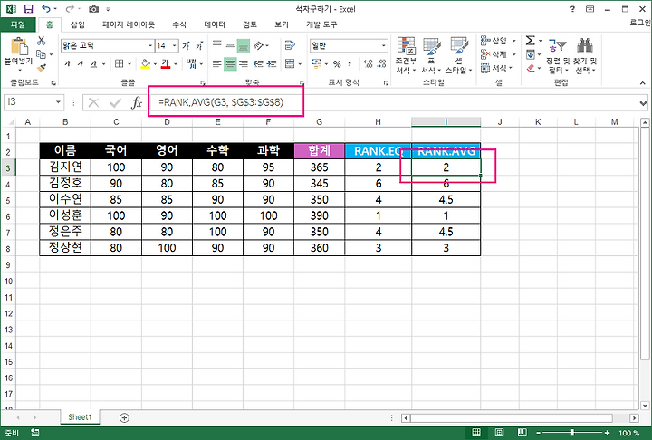Image resolution: width=652 pixels, height=440 pixels.
Task: Switch to the Data tab
Action: point(215,24)
